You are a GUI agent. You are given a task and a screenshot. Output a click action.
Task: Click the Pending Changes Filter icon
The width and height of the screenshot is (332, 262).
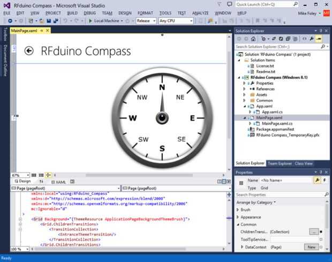[263, 39]
